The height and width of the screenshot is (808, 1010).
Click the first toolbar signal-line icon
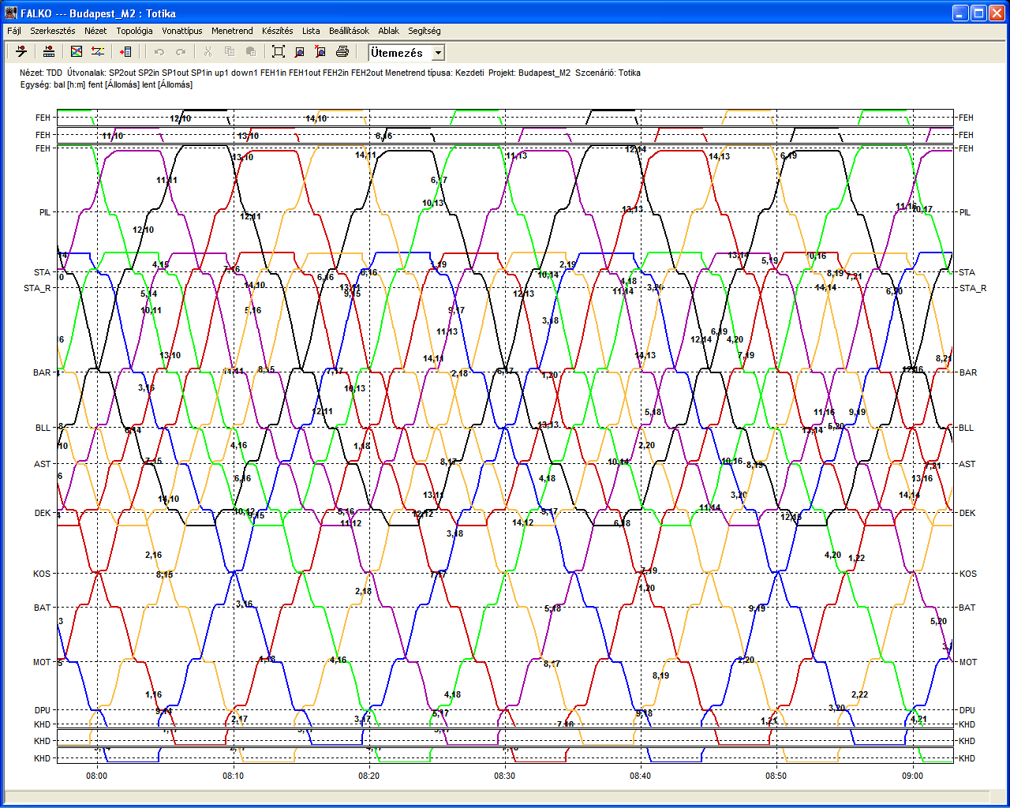(x=21, y=52)
